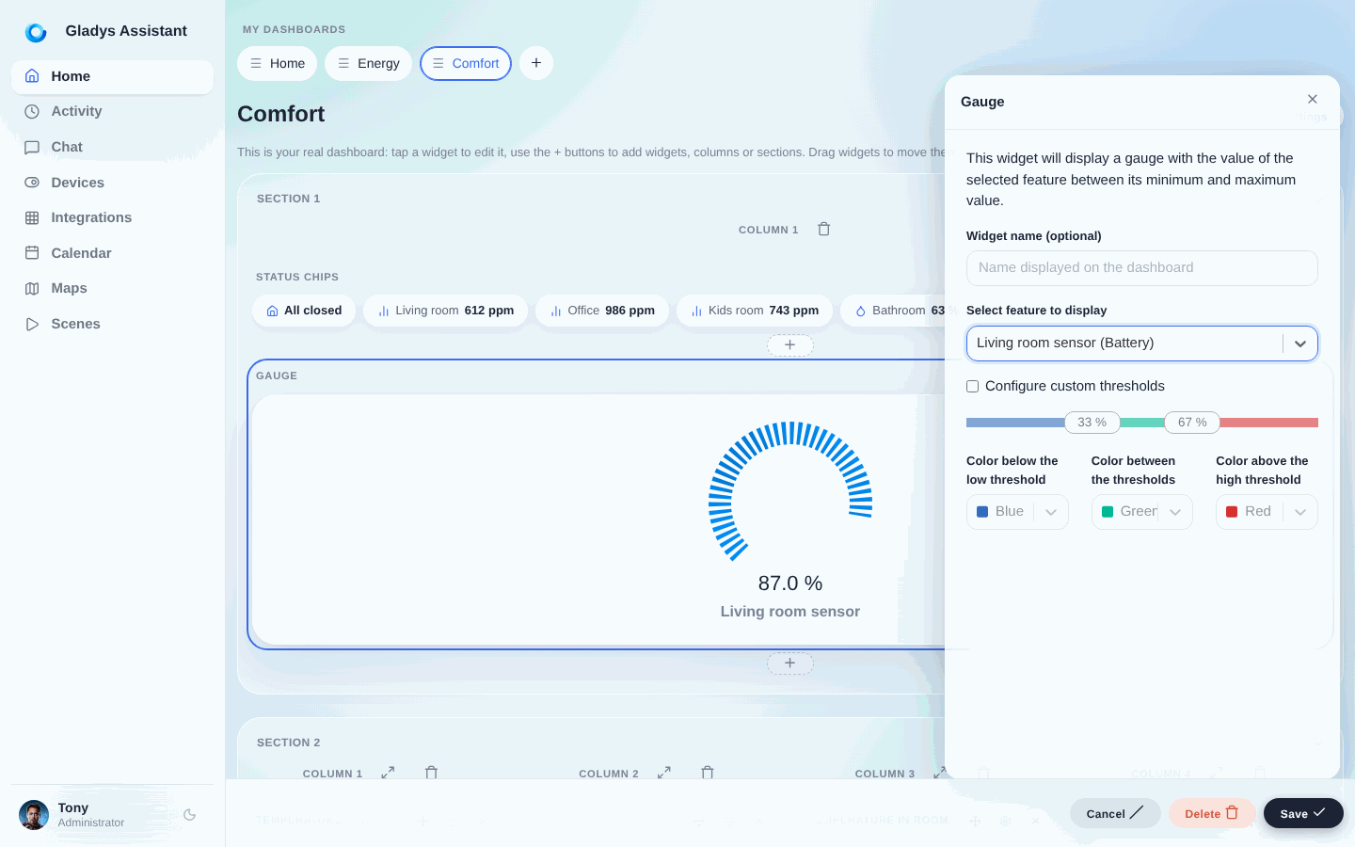The height and width of the screenshot is (847, 1355).
Task: Click Office 986 ppm chip
Action: 602,311
